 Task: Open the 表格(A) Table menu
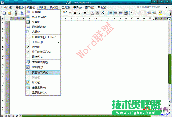78,8
